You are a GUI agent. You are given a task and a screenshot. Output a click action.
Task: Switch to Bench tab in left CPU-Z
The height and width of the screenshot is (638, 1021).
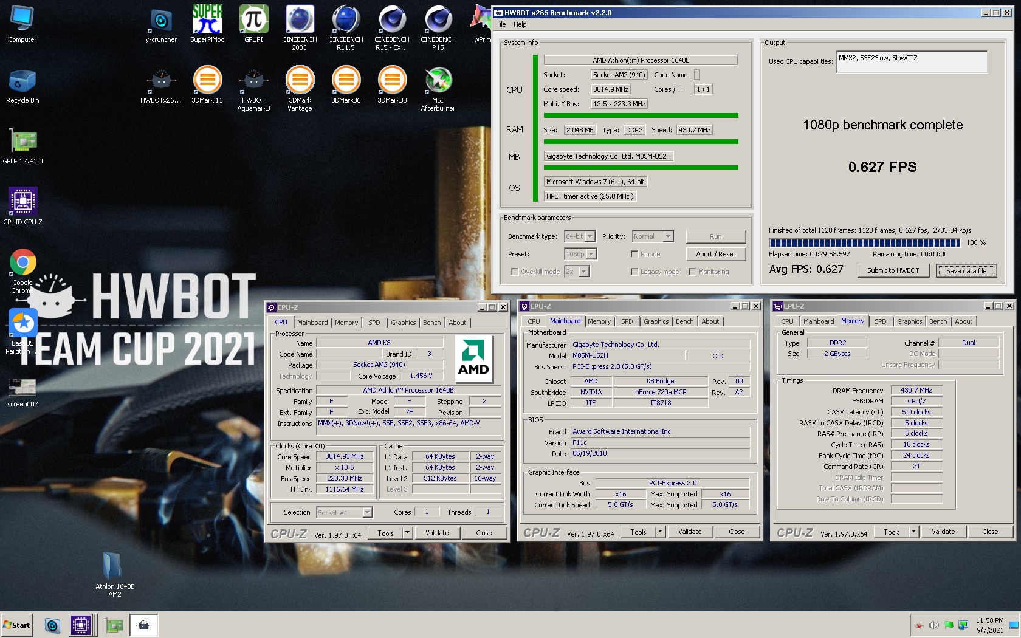click(x=432, y=323)
